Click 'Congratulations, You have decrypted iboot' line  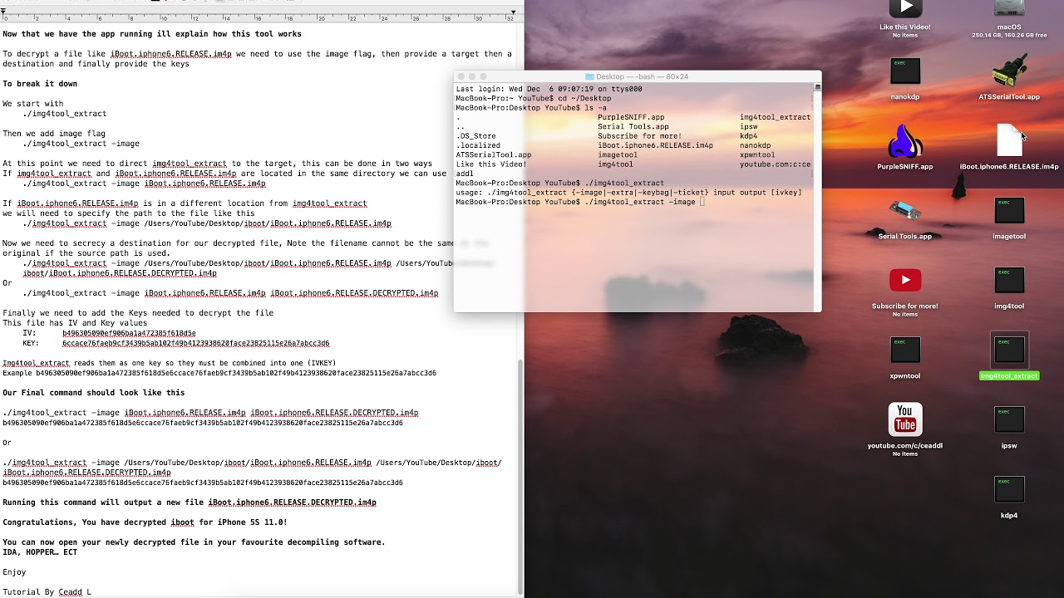click(x=145, y=522)
